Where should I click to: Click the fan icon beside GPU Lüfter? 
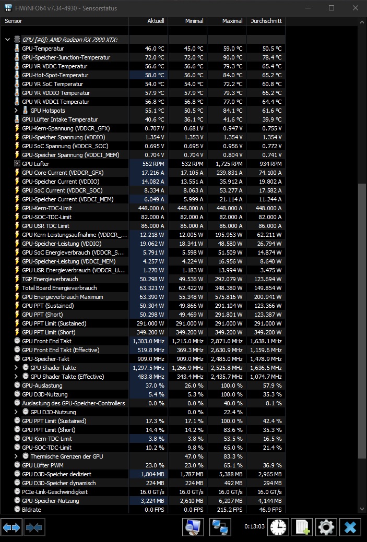17,164
